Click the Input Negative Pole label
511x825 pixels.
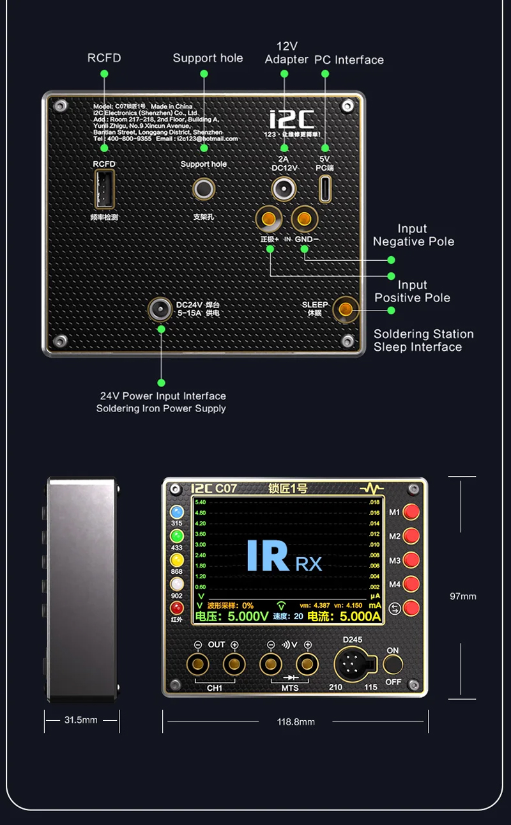coord(413,235)
